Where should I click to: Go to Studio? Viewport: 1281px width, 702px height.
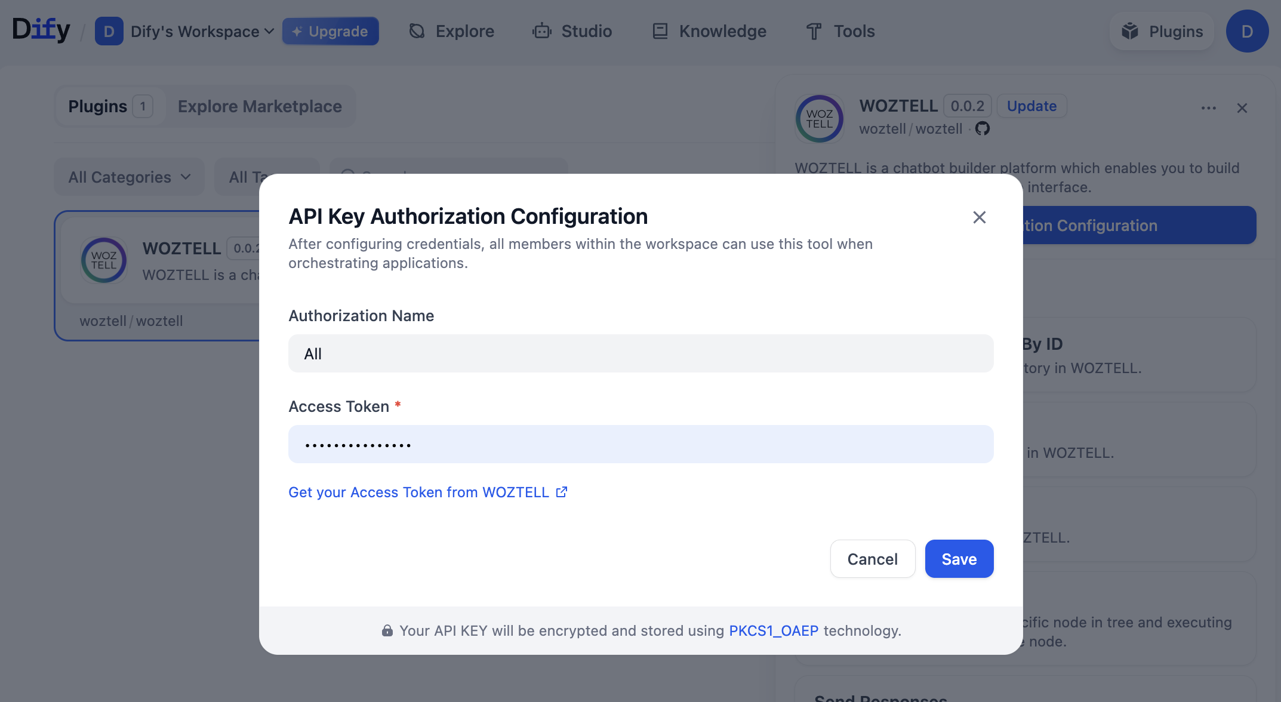572,31
